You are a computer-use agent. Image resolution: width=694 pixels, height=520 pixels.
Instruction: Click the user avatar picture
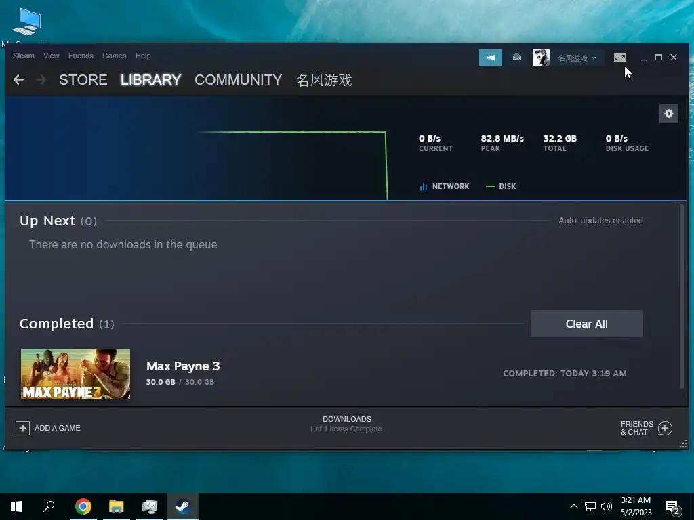click(x=542, y=58)
